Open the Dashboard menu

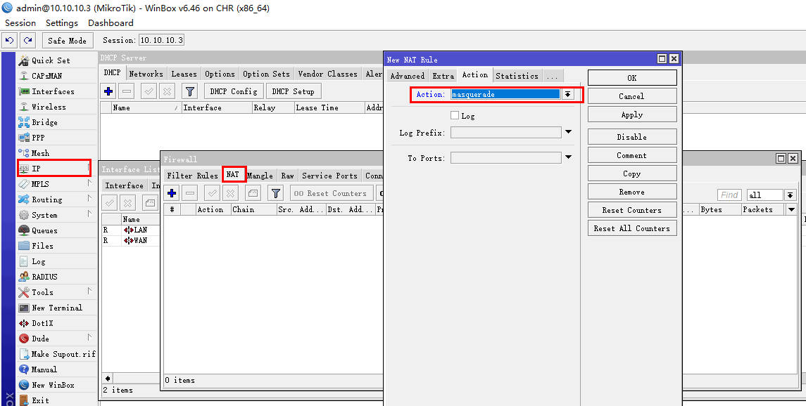pos(111,23)
